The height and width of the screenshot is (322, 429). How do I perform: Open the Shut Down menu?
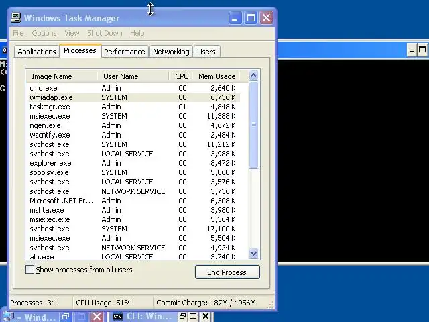pyautogui.click(x=105, y=33)
